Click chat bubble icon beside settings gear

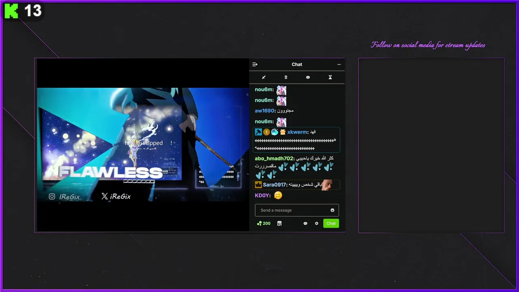pyautogui.click(x=305, y=223)
